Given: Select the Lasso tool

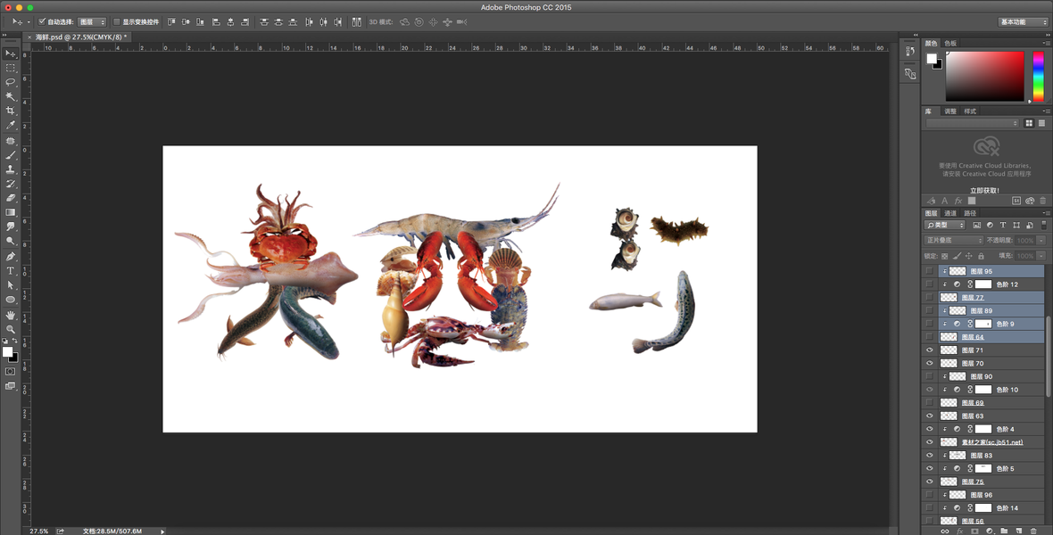Looking at the screenshot, I should [11, 82].
